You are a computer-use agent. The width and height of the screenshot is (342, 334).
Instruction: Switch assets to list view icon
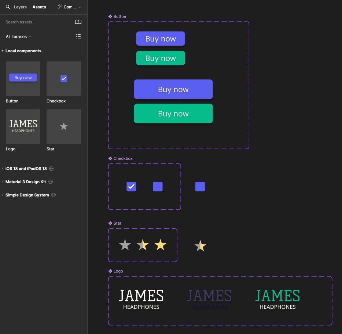click(x=78, y=36)
